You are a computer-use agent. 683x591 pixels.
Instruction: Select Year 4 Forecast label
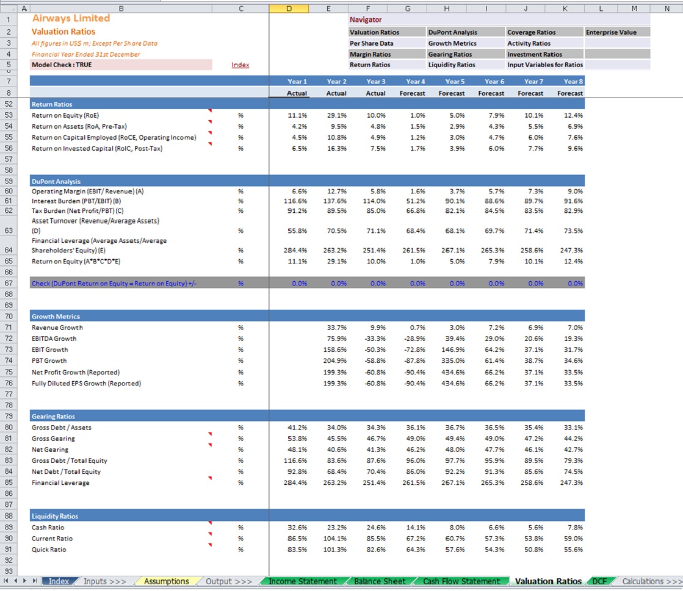412,93
